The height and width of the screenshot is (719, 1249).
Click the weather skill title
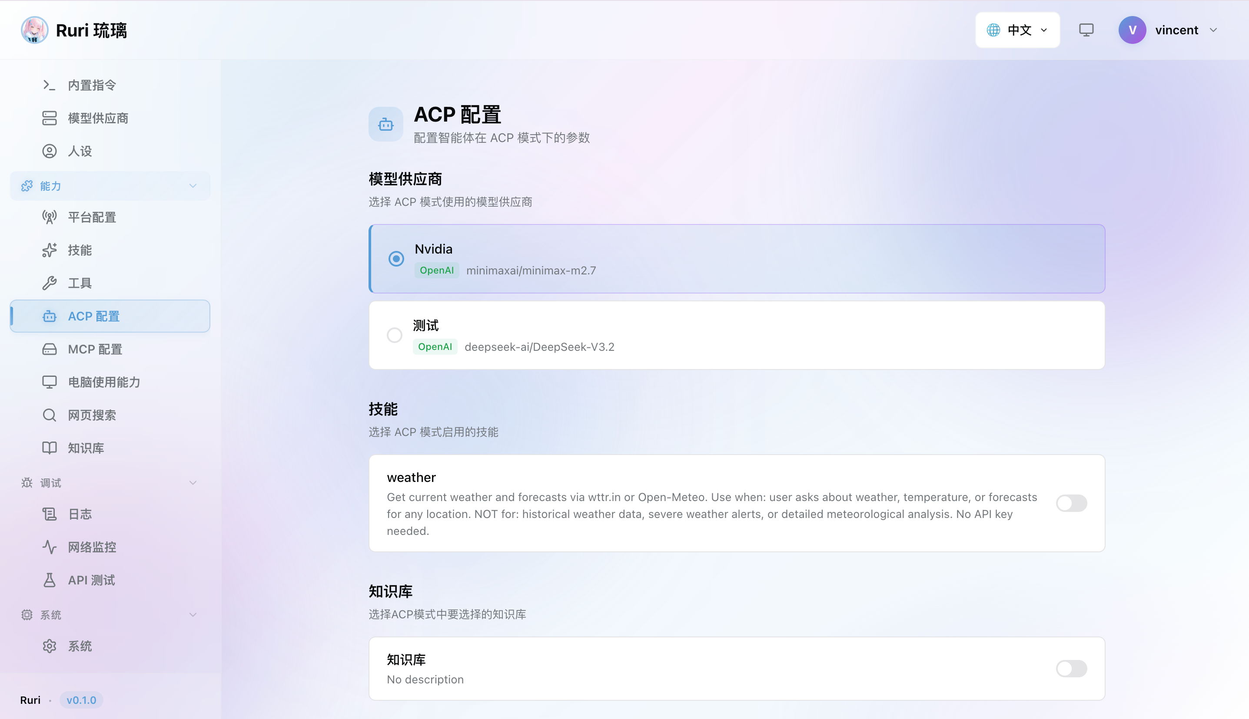click(411, 478)
